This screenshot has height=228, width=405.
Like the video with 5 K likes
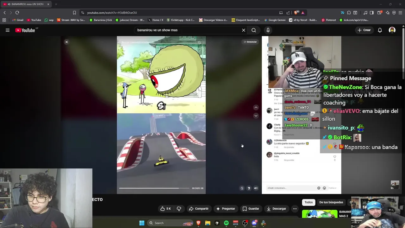coord(165,209)
